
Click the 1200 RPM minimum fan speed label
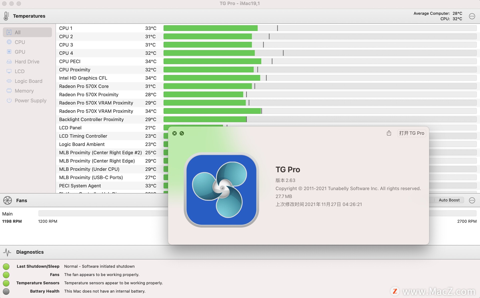click(x=48, y=221)
